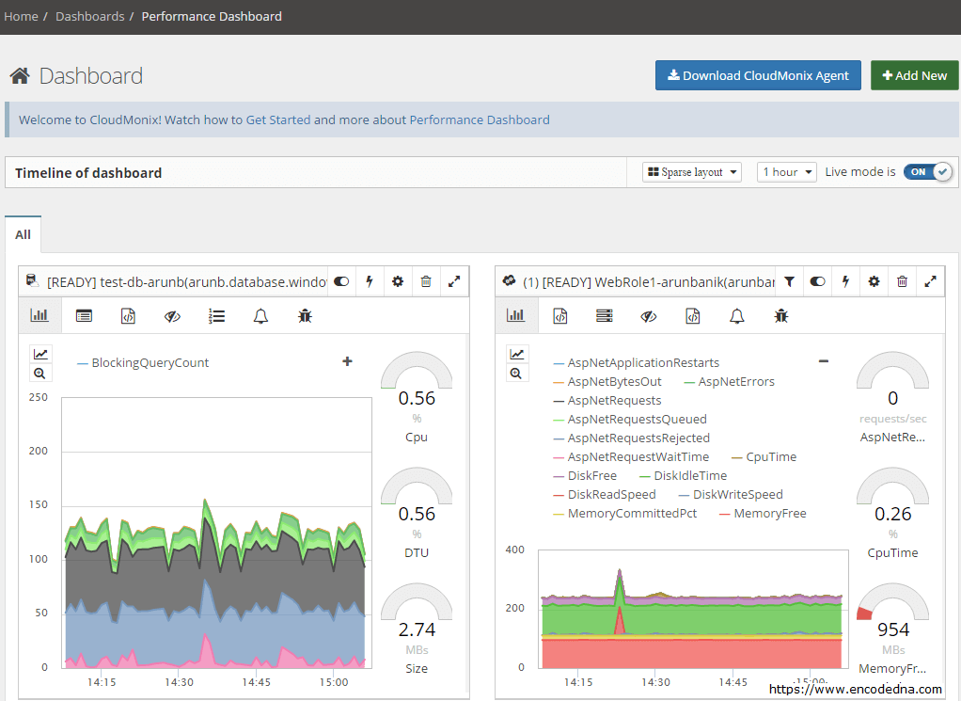Click database icon in test-db-arunb header
This screenshot has height=701, width=961.
pos(33,281)
